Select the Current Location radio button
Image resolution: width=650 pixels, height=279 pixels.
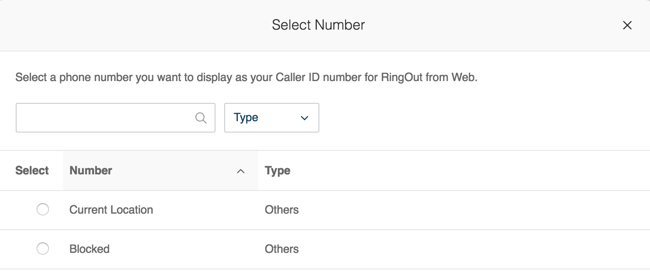(x=43, y=210)
